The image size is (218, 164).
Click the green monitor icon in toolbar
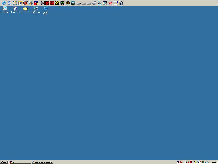coord(62,3)
